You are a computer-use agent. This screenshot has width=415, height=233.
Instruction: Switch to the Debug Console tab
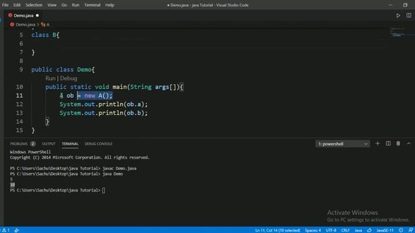pos(99,144)
